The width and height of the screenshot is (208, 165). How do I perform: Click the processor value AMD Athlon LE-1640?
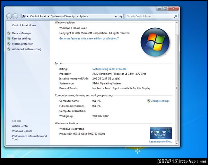click(119, 74)
